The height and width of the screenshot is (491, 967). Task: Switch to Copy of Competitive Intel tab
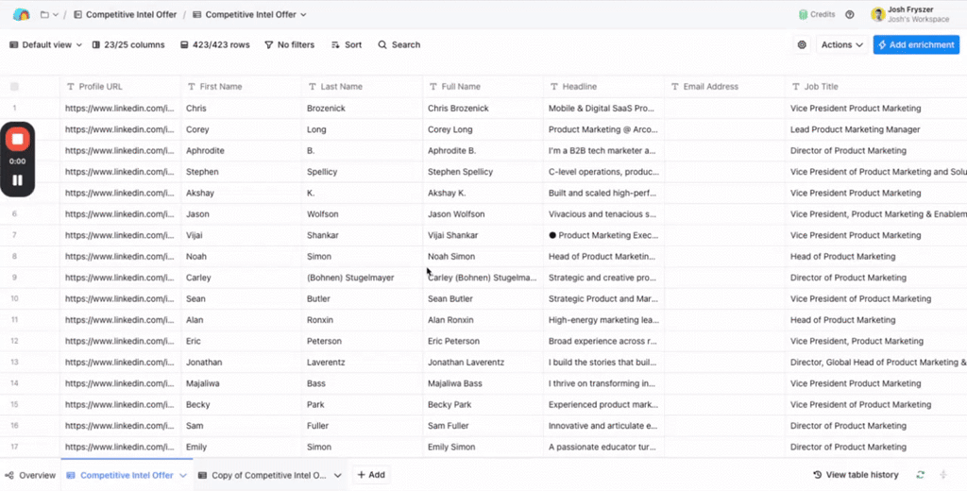(268, 475)
